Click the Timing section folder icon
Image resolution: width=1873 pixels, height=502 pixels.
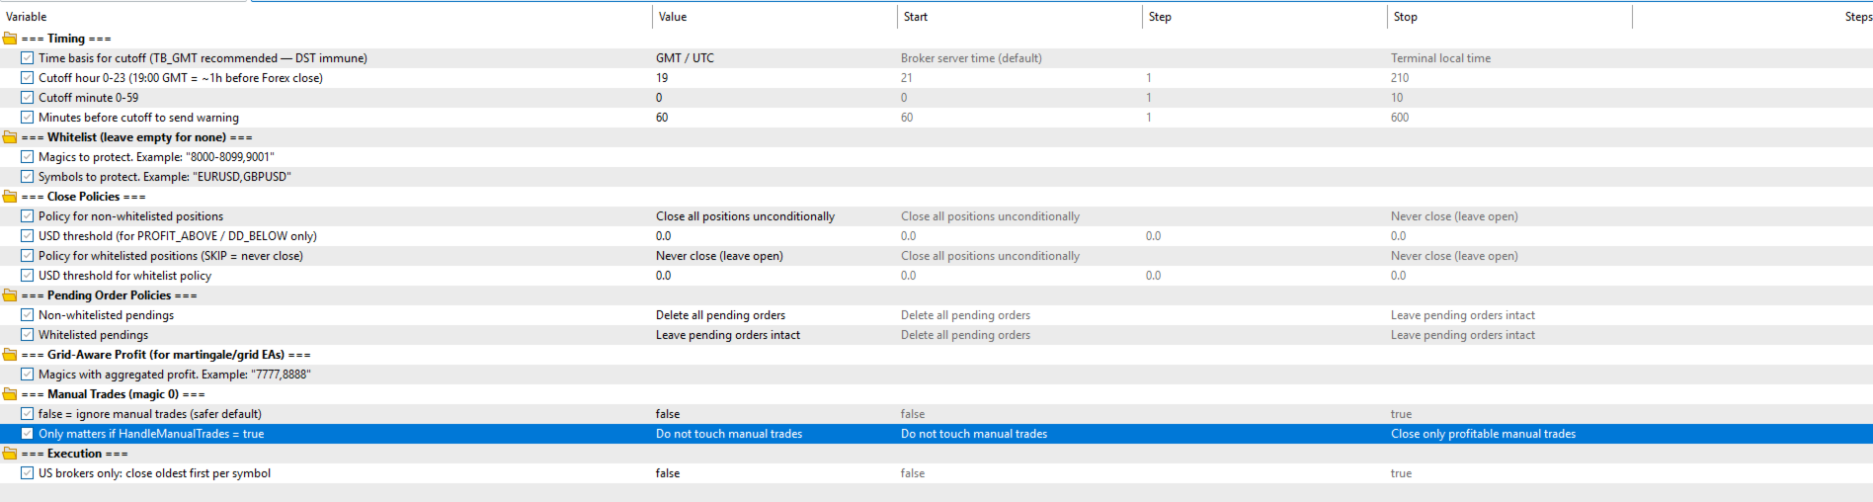pos(10,39)
